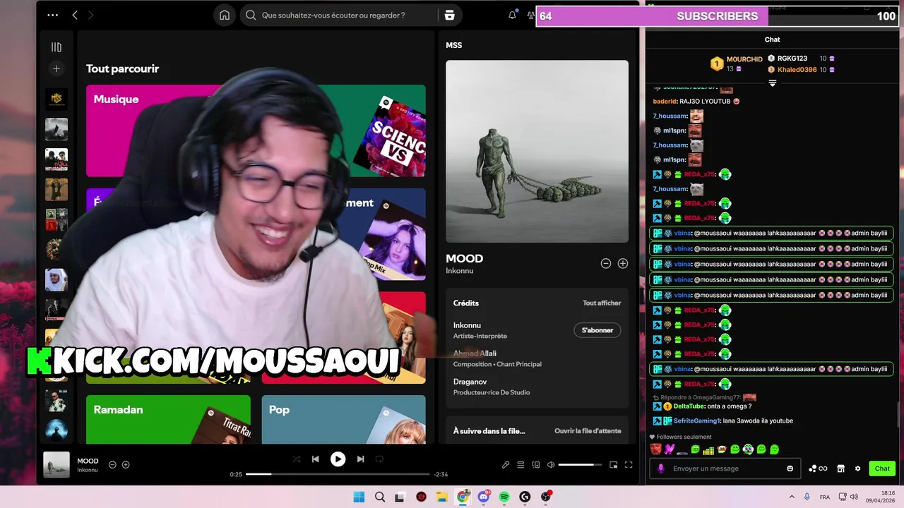Screen dimensions: 904x508
Task: Play the current track
Action: pyautogui.click(x=338, y=459)
